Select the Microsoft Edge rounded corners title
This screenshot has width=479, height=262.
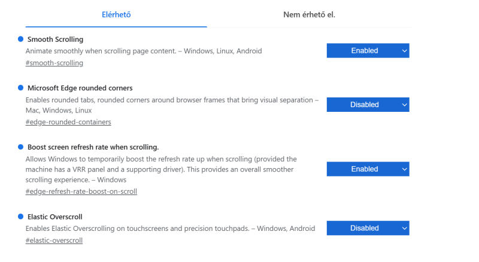coord(80,88)
